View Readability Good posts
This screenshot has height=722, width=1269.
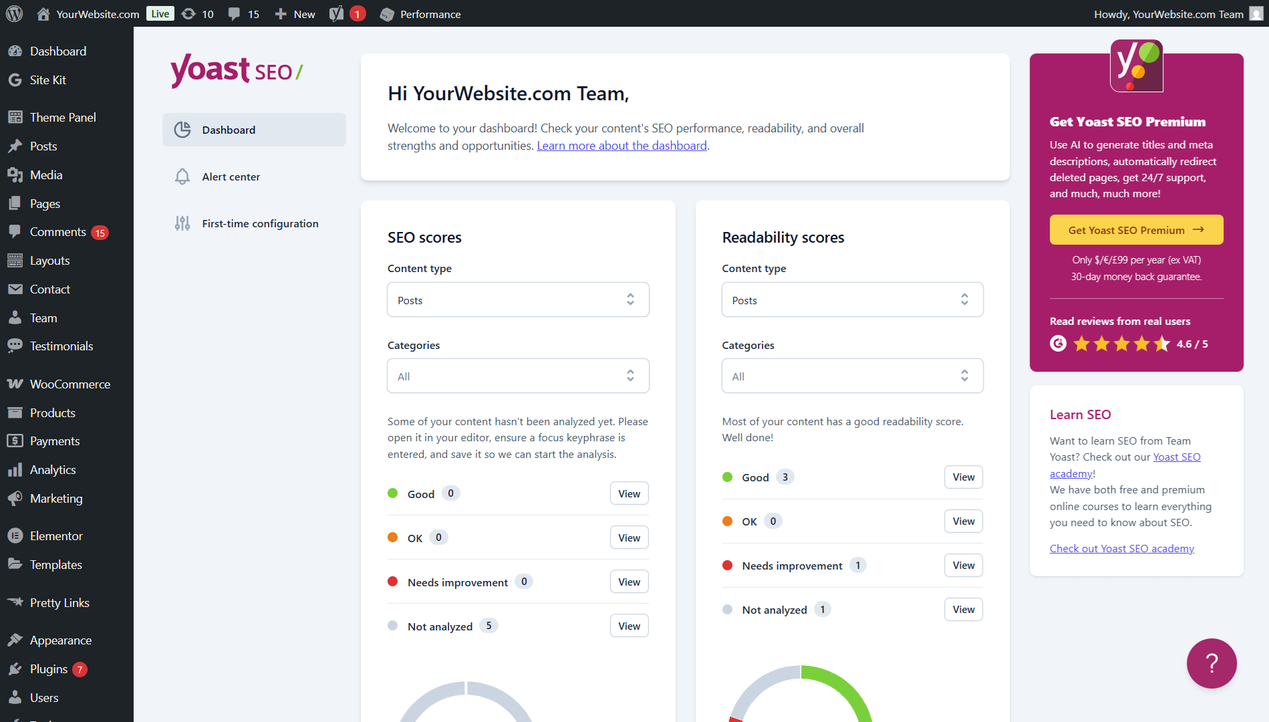coord(963,477)
